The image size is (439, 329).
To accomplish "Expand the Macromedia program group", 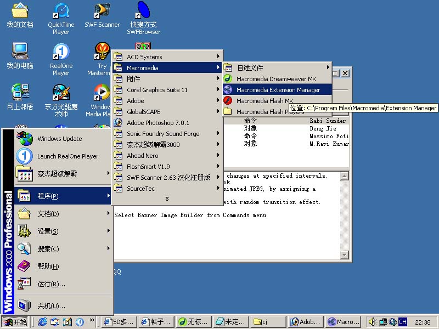I will point(167,67).
